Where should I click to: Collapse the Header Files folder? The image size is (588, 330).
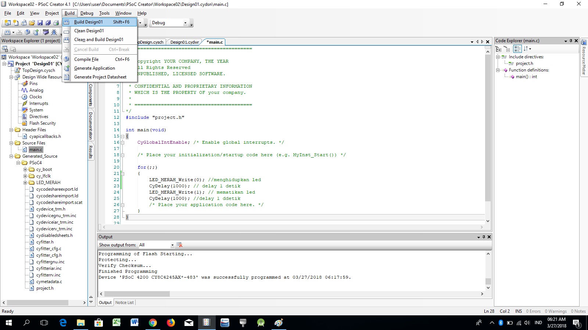pos(11,130)
